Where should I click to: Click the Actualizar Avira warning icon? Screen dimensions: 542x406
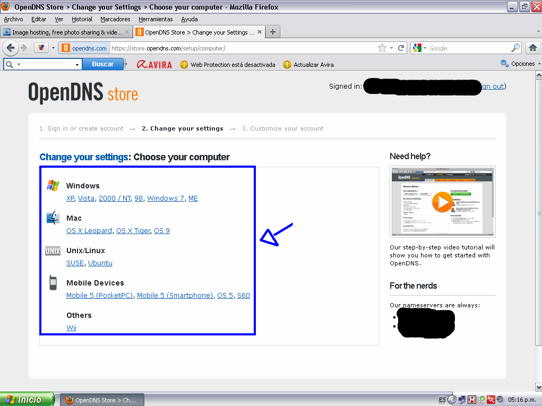tap(287, 65)
